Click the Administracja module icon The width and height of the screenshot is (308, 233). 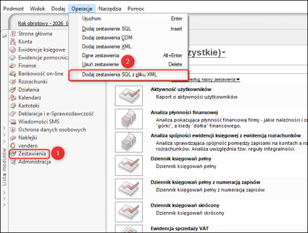click(13, 162)
